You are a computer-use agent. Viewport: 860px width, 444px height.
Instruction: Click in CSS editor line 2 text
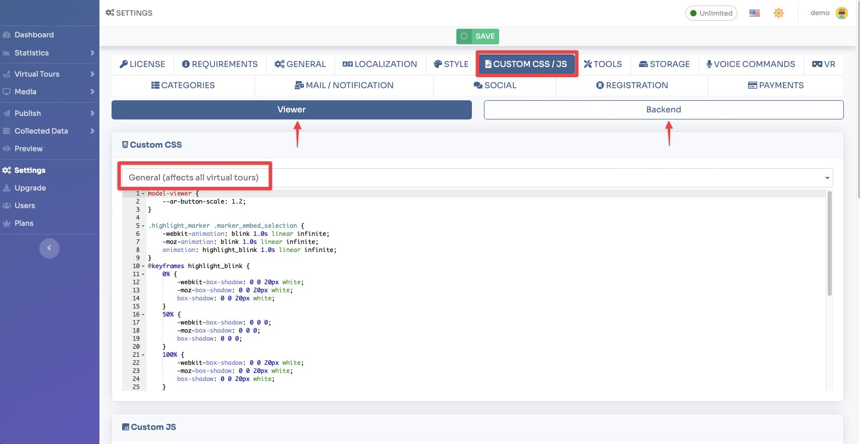(x=204, y=202)
